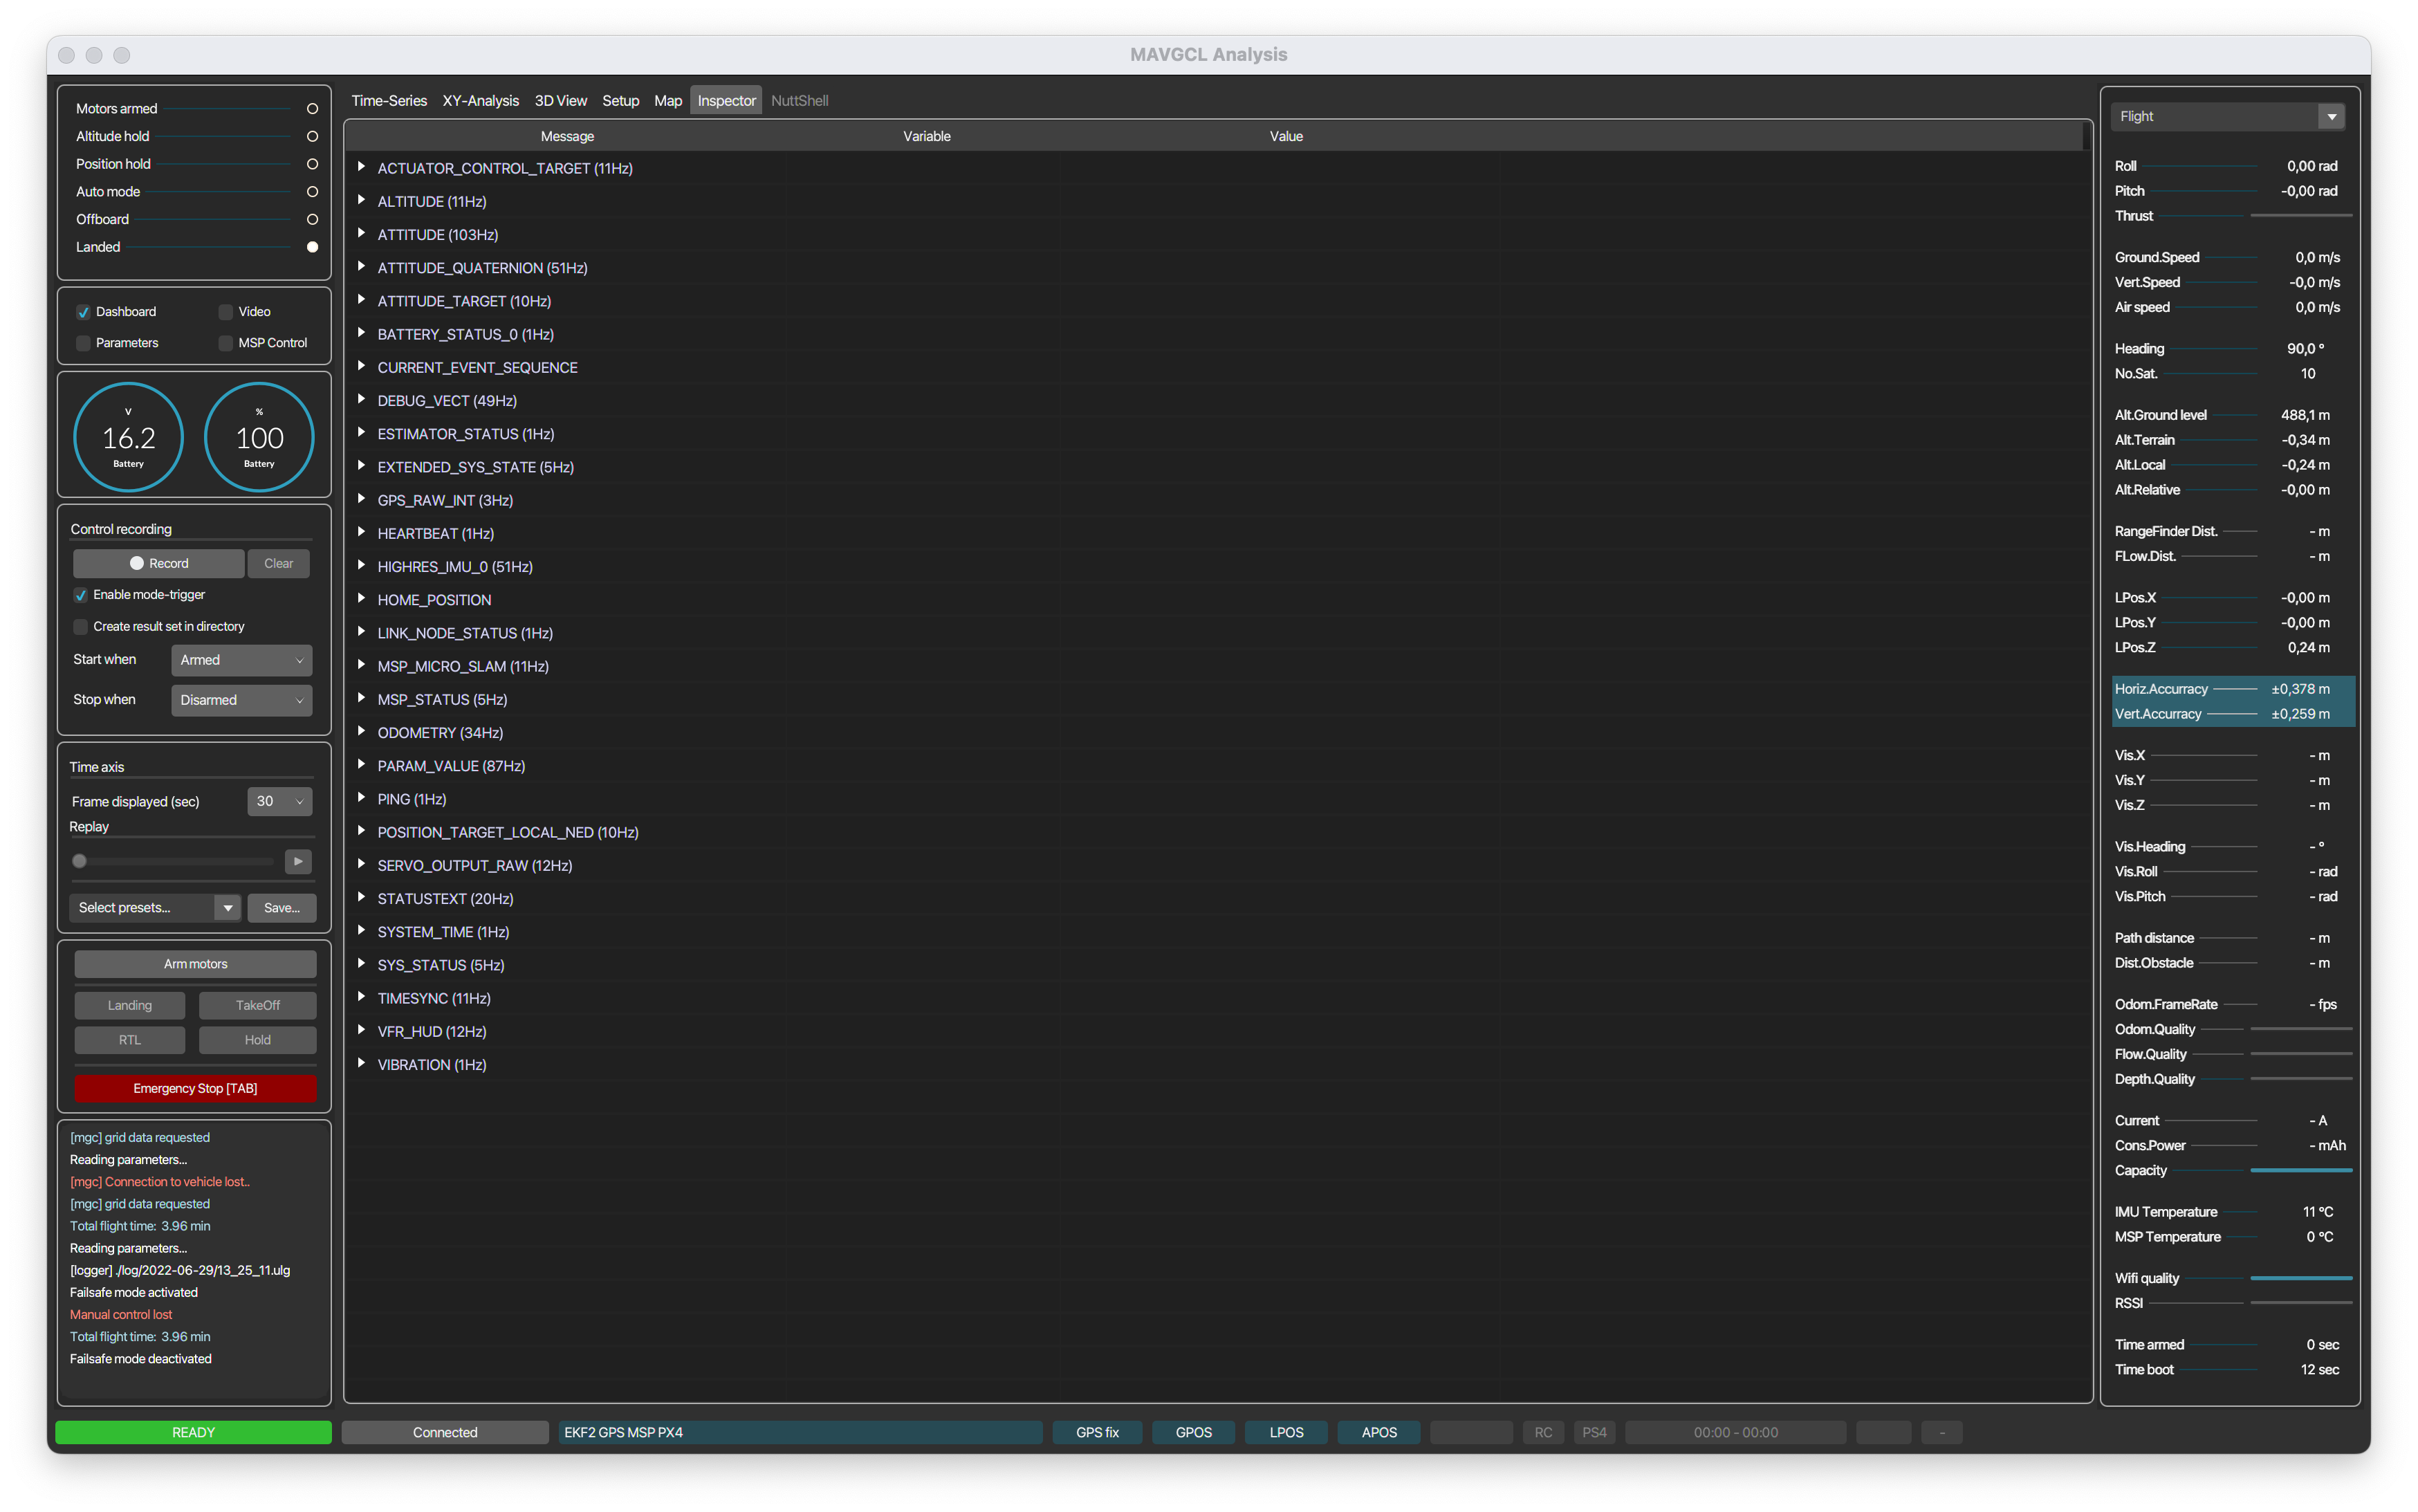This screenshot has height=1512, width=2418.
Task: Click the LPOS status indicator
Action: [x=1286, y=1432]
